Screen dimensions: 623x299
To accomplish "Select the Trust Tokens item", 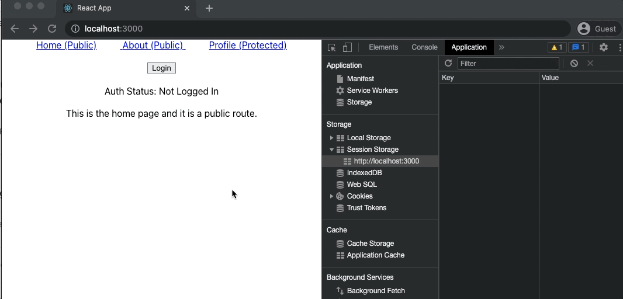I will tap(366, 208).
